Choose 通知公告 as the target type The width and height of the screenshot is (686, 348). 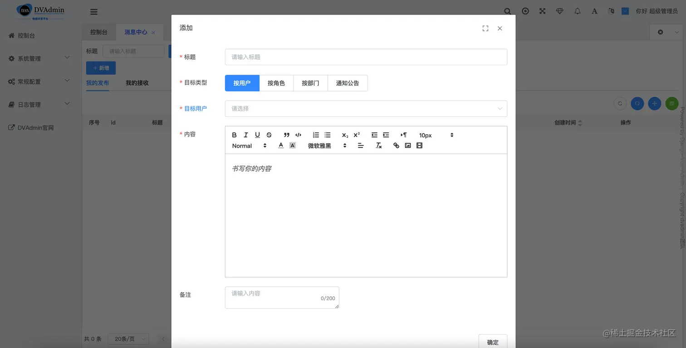click(347, 83)
